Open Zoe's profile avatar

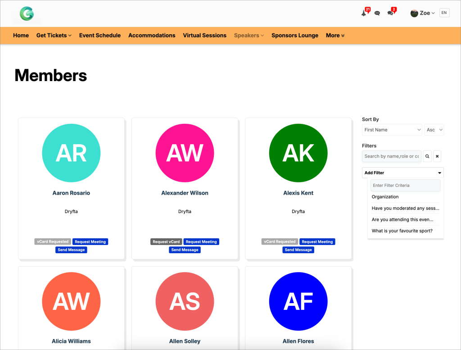pos(414,13)
